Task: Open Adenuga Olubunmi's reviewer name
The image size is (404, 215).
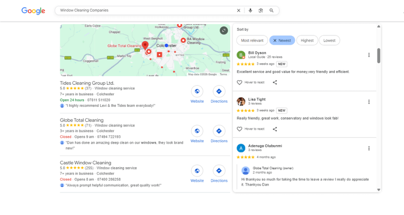Action: (x=265, y=146)
